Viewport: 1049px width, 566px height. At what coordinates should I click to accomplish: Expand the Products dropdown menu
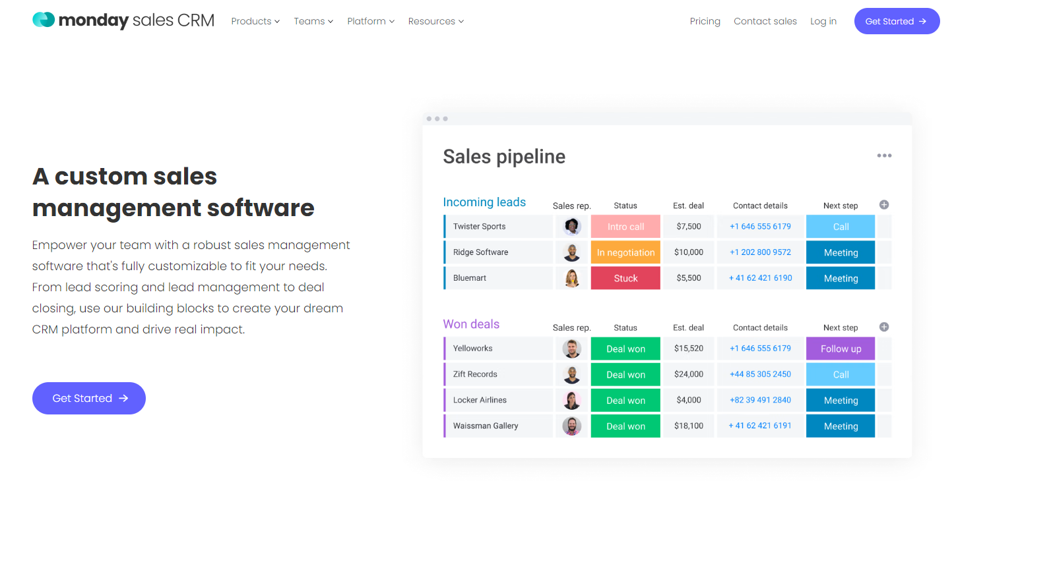click(x=255, y=21)
